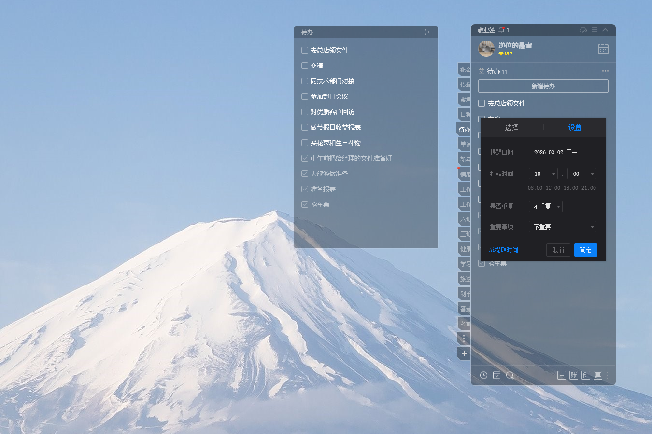This screenshot has width=652, height=434.
Task: Click the AI提取时间 link
Action: 504,250
